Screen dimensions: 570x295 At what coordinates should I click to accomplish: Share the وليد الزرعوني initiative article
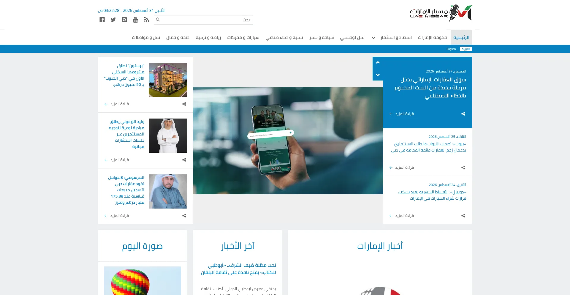pos(184,160)
